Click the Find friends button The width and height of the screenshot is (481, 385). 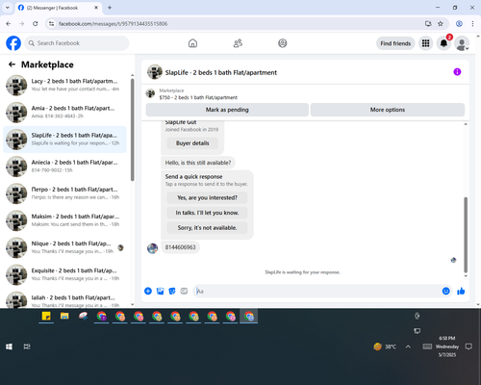395,43
